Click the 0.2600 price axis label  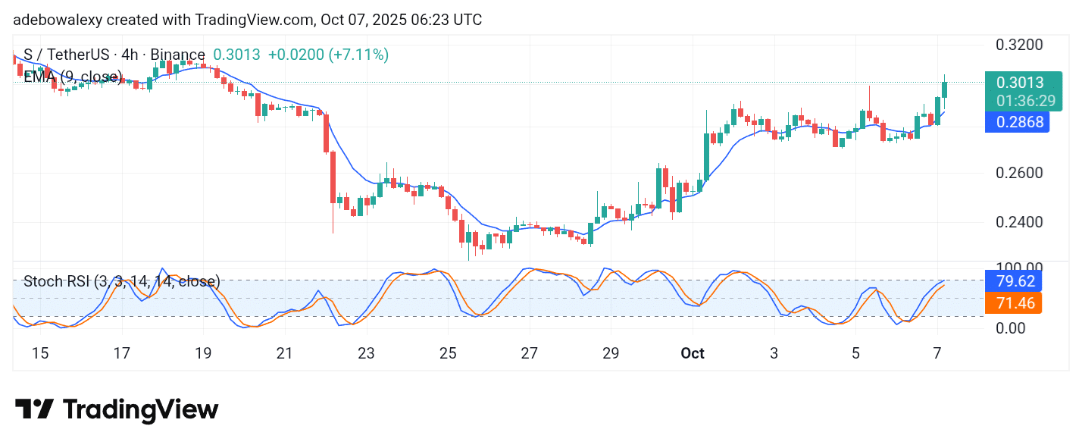(x=1019, y=173)
